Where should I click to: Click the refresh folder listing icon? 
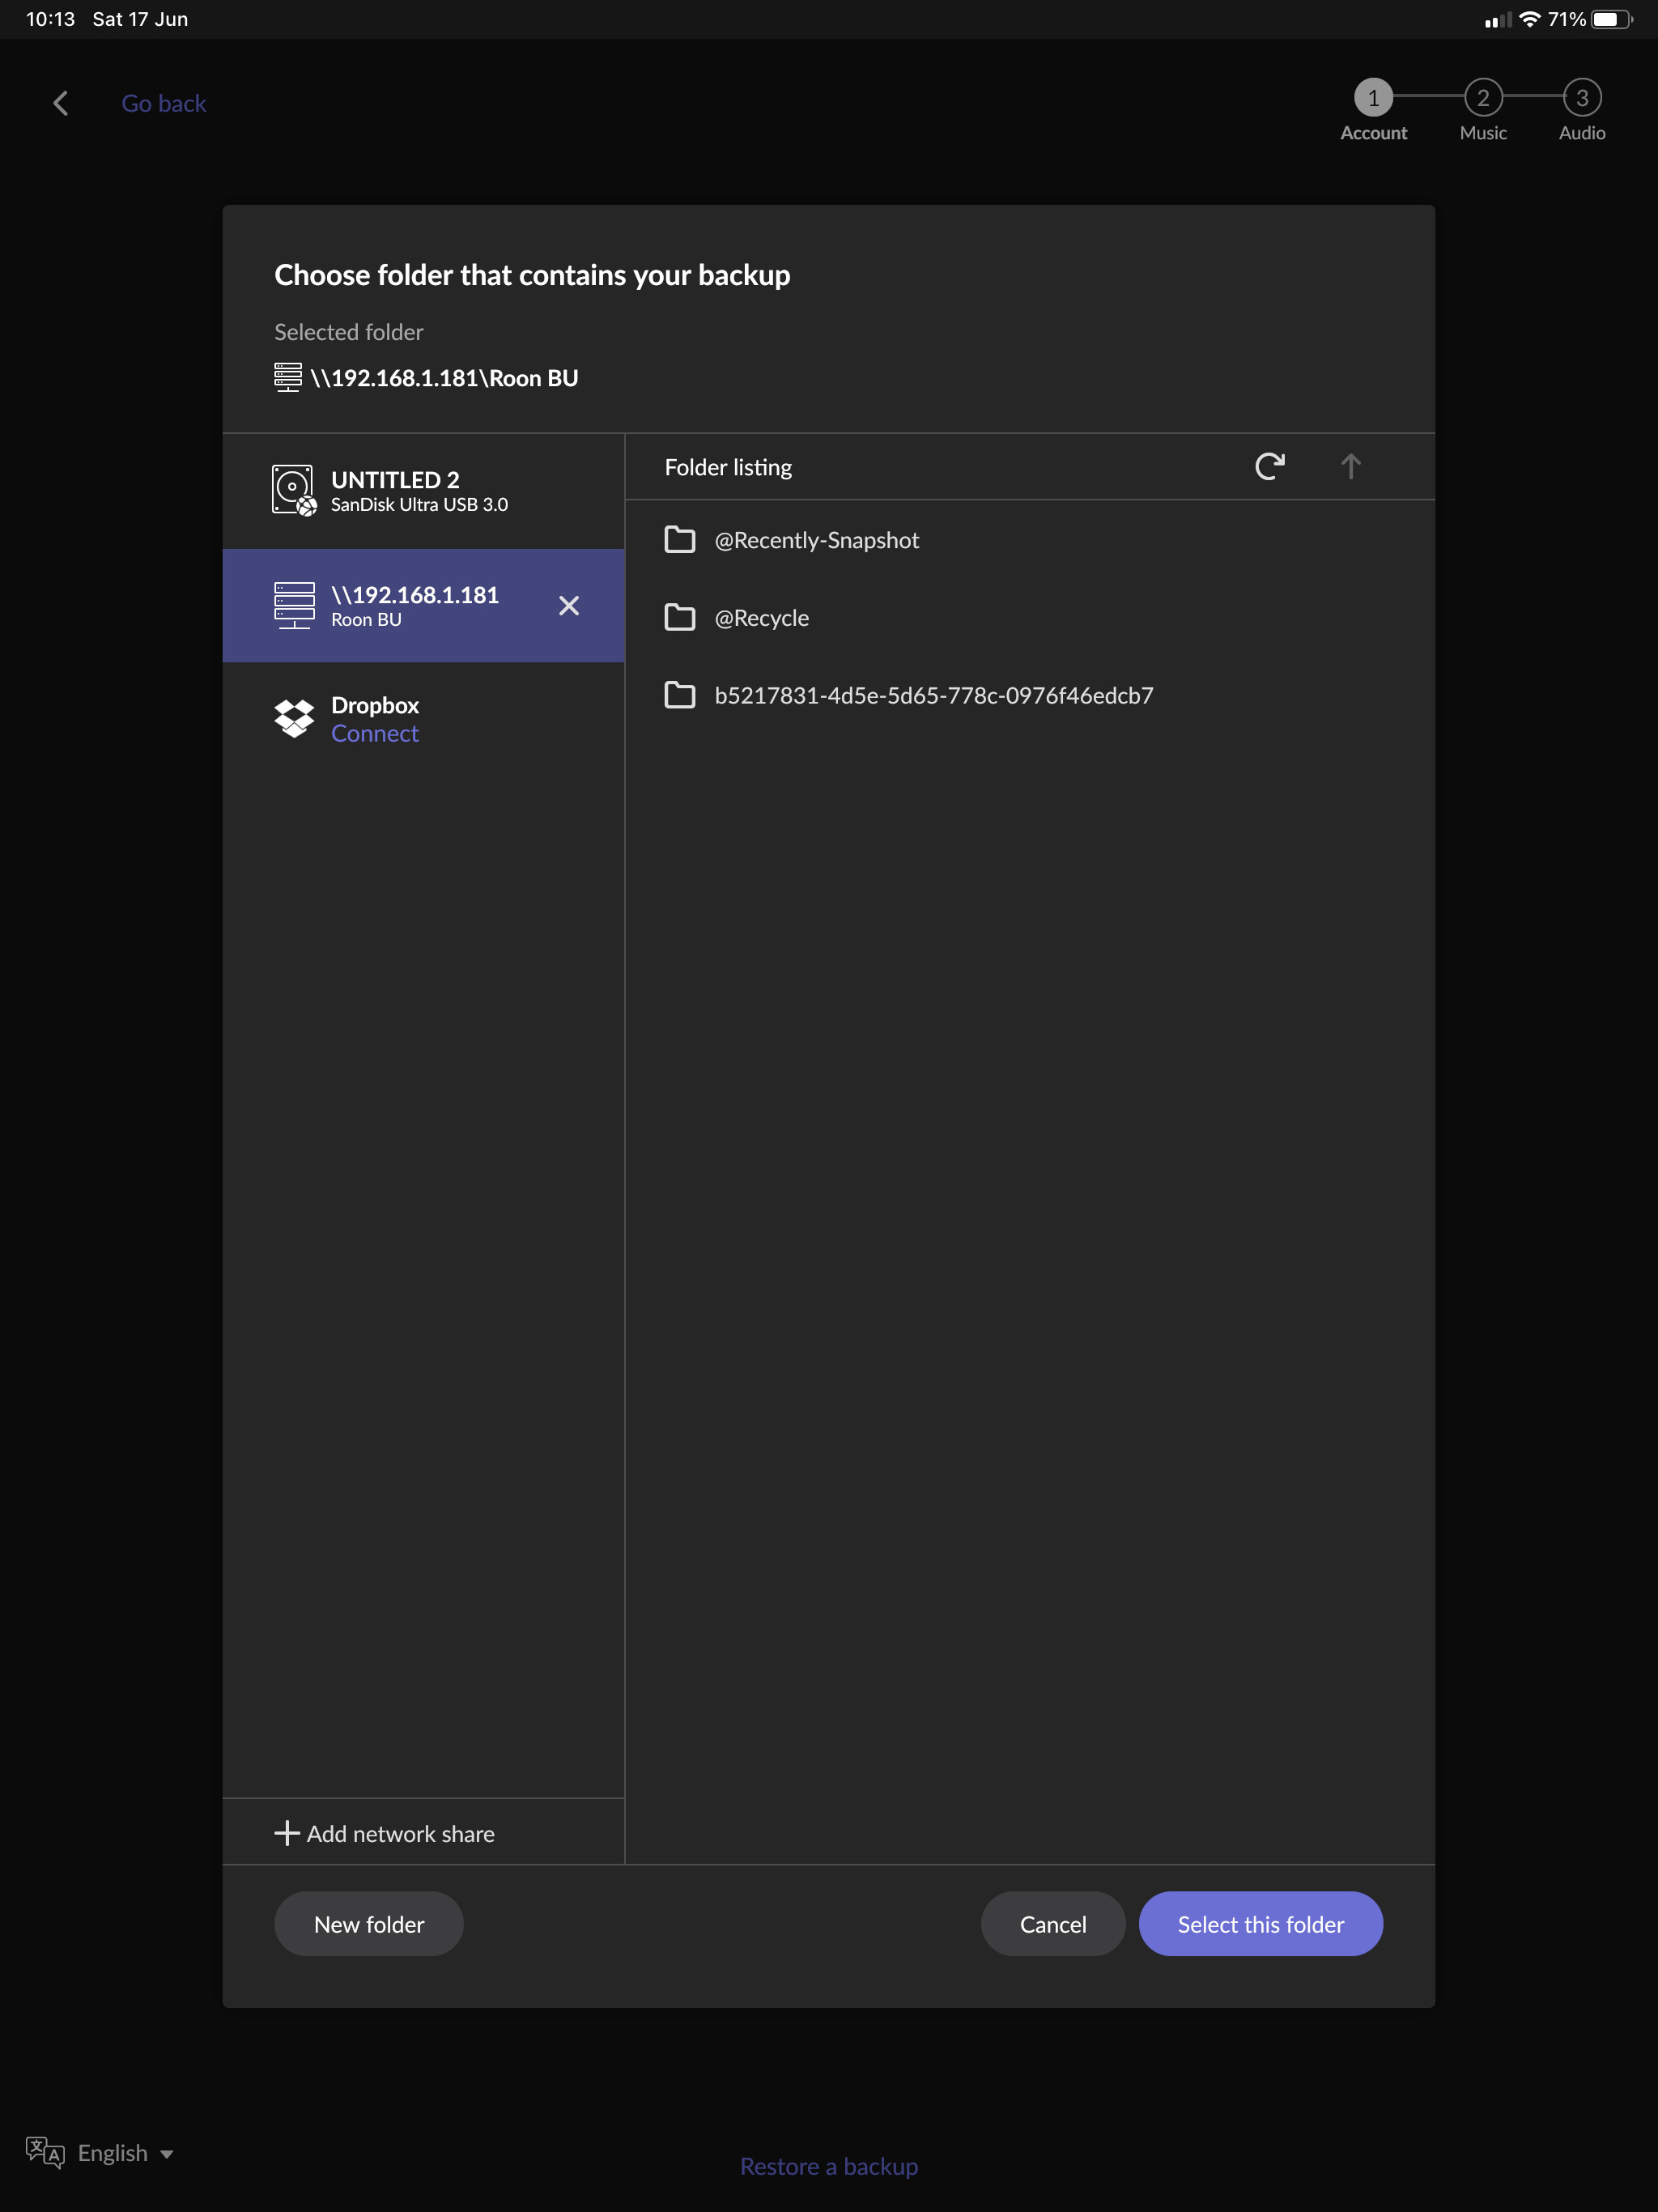1270,466
